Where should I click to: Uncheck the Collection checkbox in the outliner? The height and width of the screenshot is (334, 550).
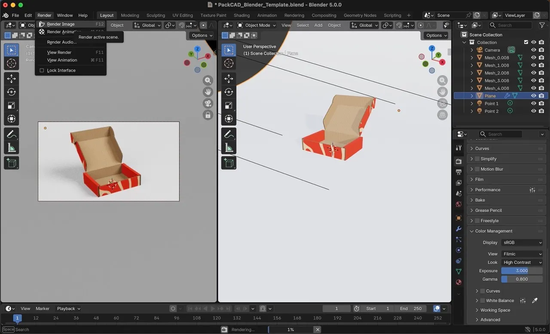pos(526,42)
